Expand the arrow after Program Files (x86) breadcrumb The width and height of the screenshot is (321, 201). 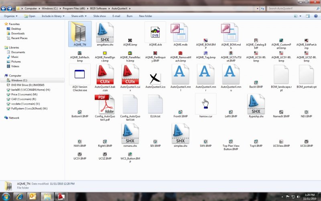pos(87,8)
